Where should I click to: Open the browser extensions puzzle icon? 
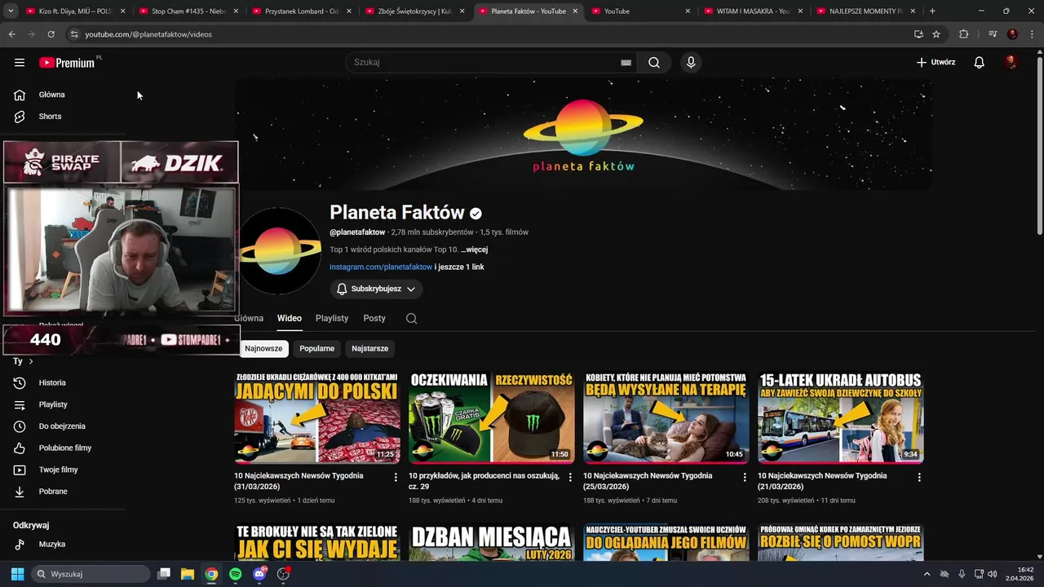point(964,34)
